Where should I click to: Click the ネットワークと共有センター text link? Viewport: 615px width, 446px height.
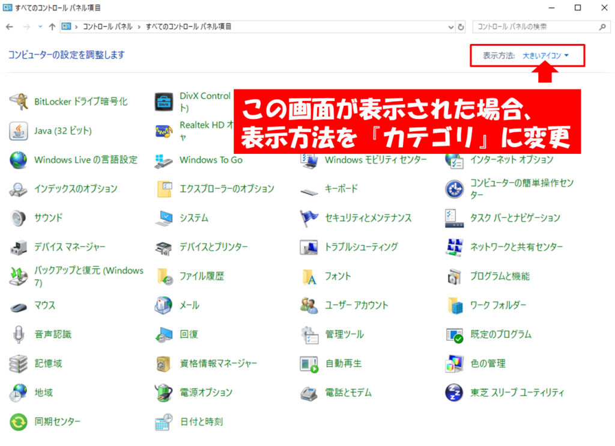517,247
